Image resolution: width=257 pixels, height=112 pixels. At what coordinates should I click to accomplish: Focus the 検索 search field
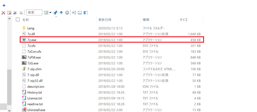(34, 13)
